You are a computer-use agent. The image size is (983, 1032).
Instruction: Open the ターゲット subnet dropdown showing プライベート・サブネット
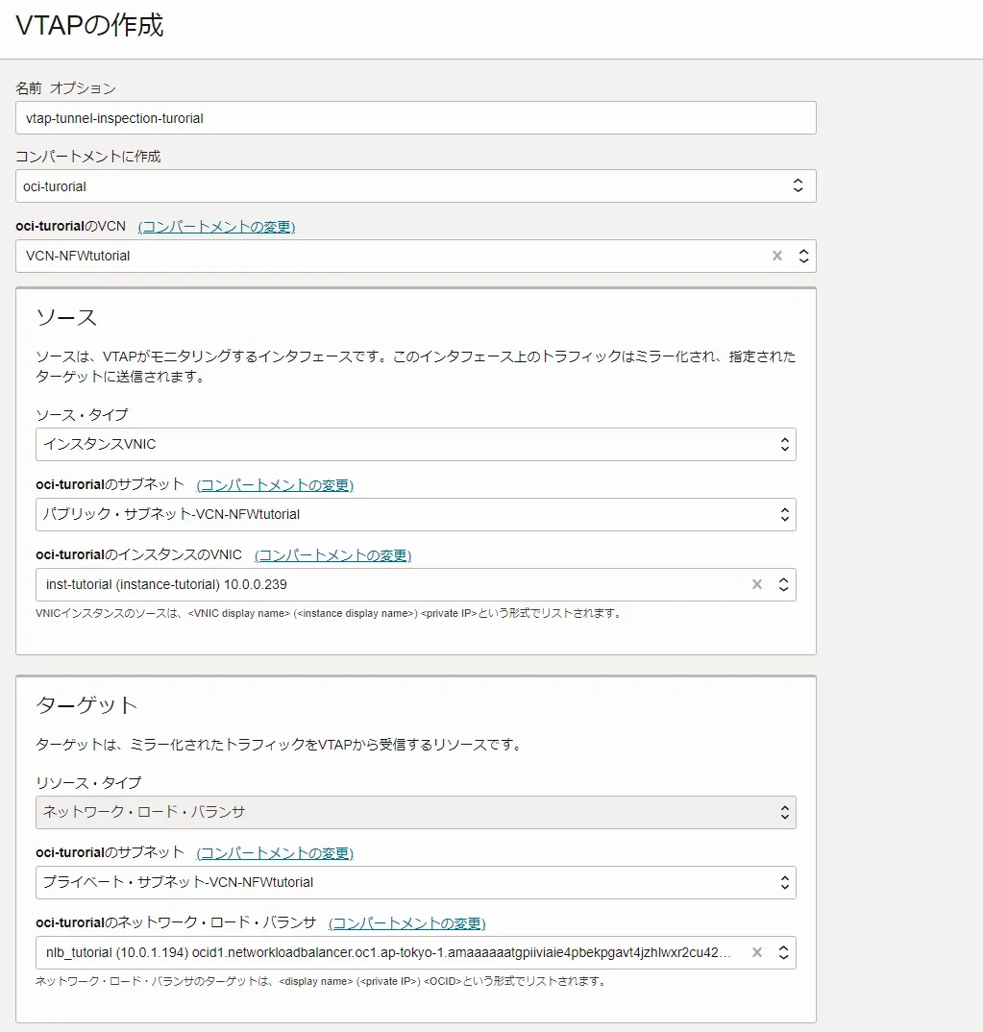coord(417,882)
